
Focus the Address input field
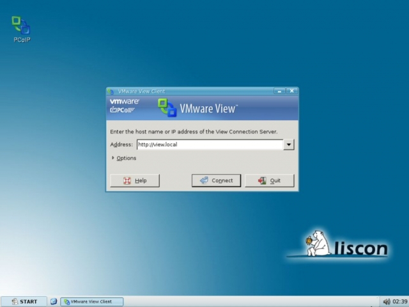210,145
